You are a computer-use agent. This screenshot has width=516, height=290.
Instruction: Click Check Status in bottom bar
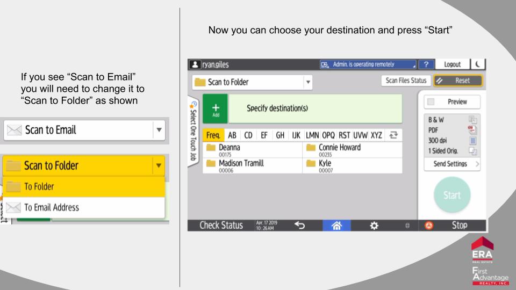click(x=221, y=225)
